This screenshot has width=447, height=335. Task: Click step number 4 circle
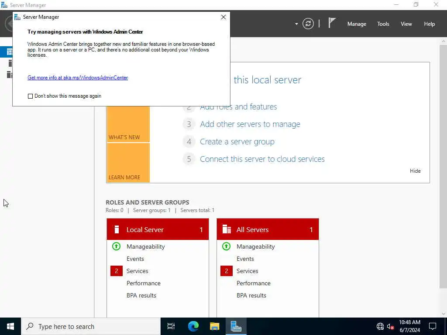click(x=189, y=142)
